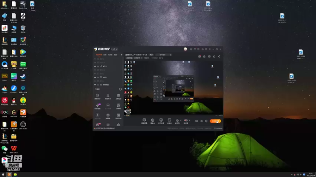Image resolution: width=316 pixels, height=177 pixels.
Task: Show hidden tray icons chevron
Action: click(x=292, y=175)
